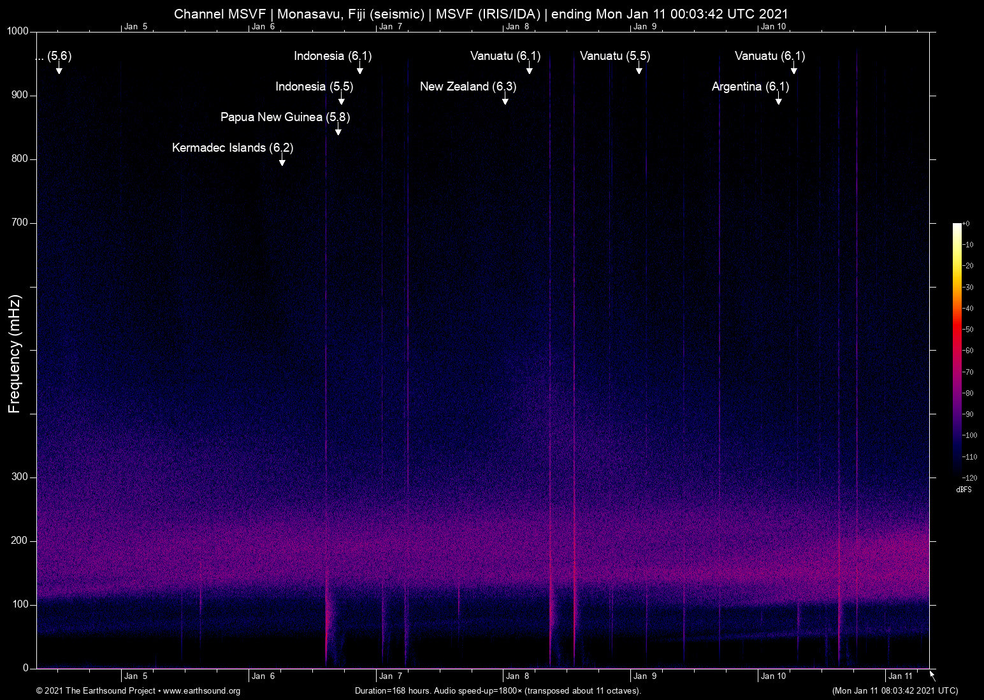Select the 300 frequency axis label
Viewport: 984px width, 700px height.
pos(20,477)
